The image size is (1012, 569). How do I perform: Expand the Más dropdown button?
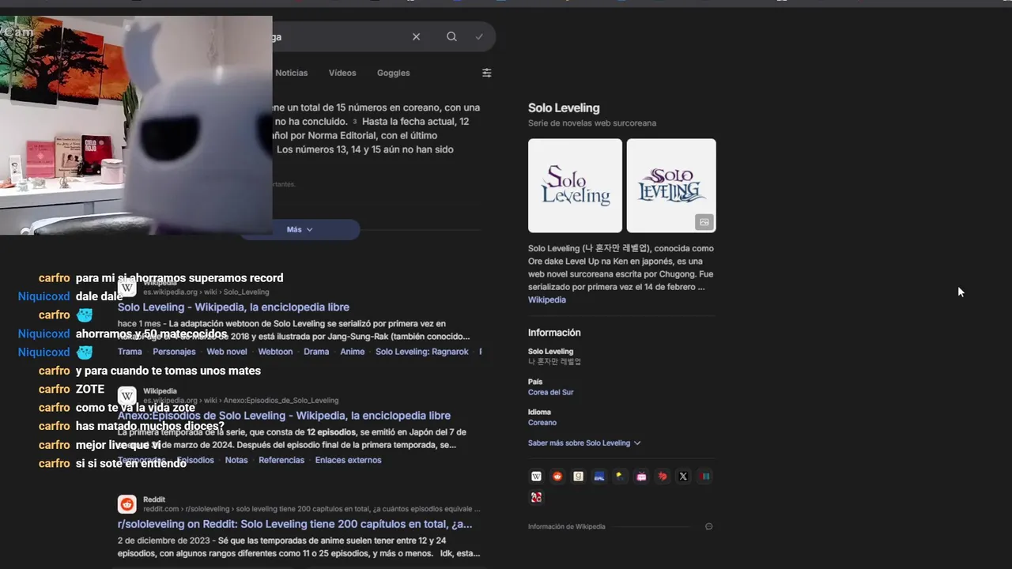click(x=300, y=229)
